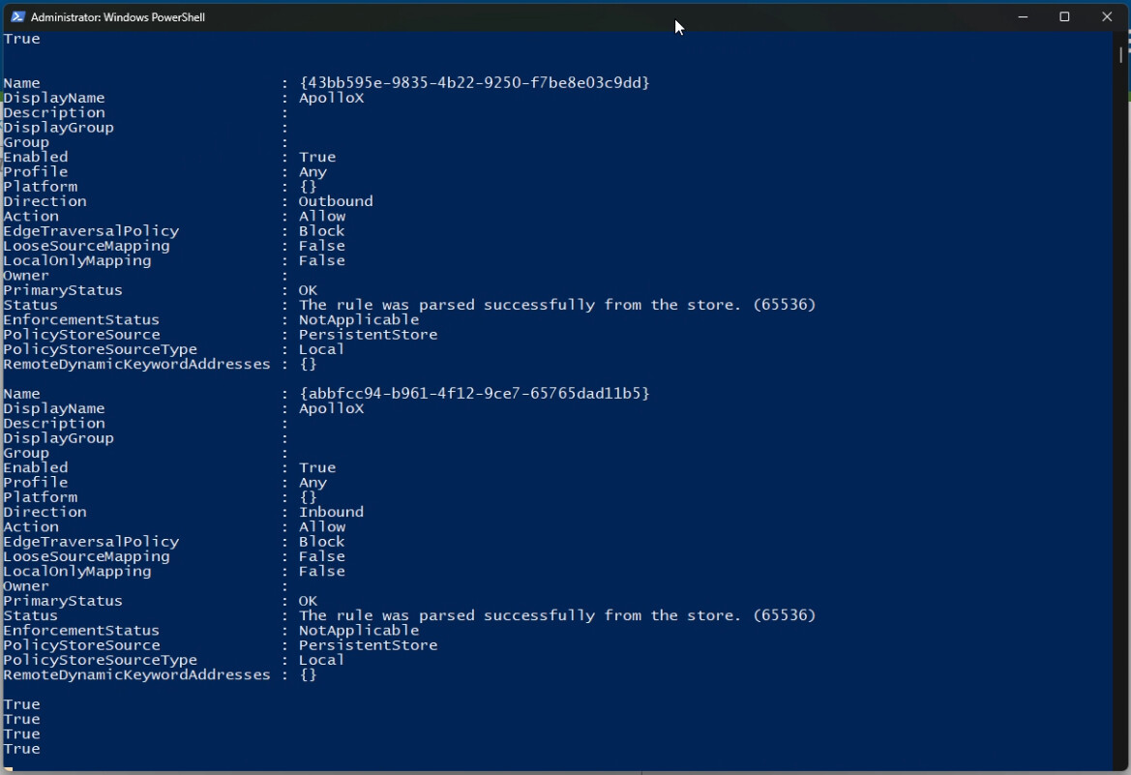This screenshot has width=1131, height=775.
Task: Click the second 'RemoteDynamicKeywordAddresses' label
Action: coord(137,674)
